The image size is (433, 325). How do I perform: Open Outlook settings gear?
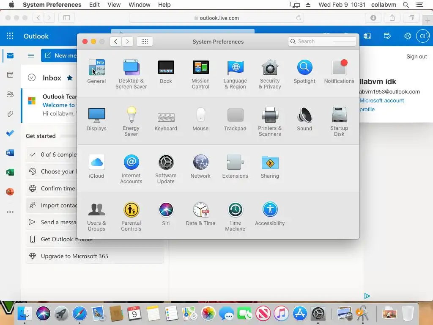(408, 36)
